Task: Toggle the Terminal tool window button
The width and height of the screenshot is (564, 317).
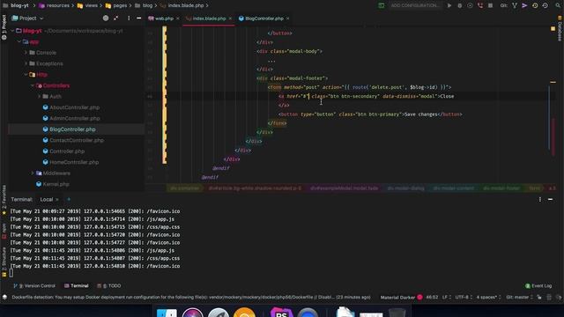Action: (77, 285)
